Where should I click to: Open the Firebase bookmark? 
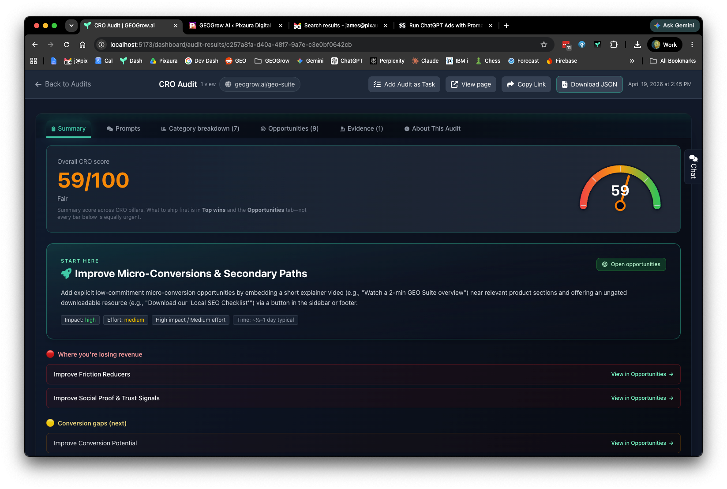pyautogui.click(x=562, y=61)
